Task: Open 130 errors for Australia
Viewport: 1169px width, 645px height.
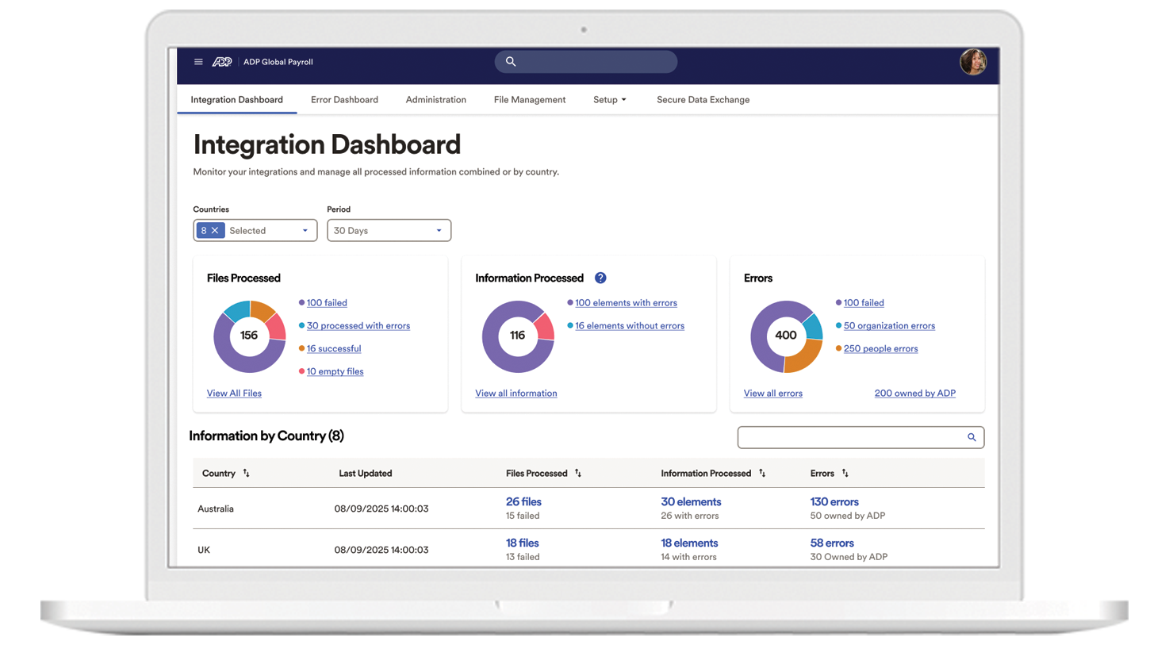Action: pos(834,501)
